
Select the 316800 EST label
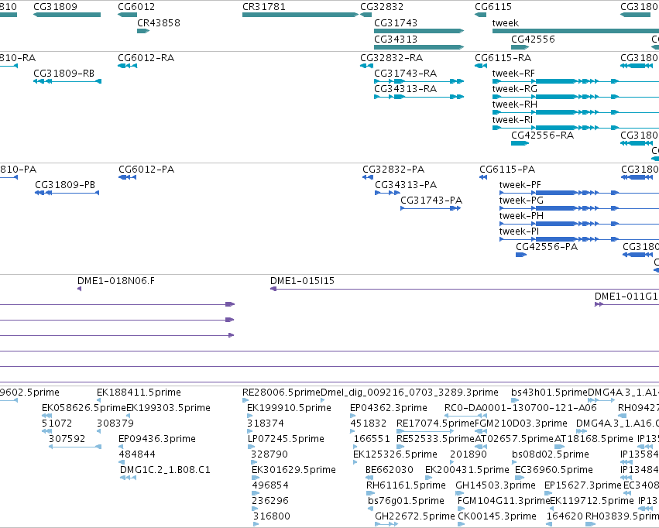click(x=272, y=516)
